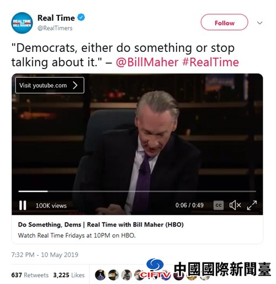Open the @RealTimers handle
This screenshot has height=284, width=276.
point(55,28)
